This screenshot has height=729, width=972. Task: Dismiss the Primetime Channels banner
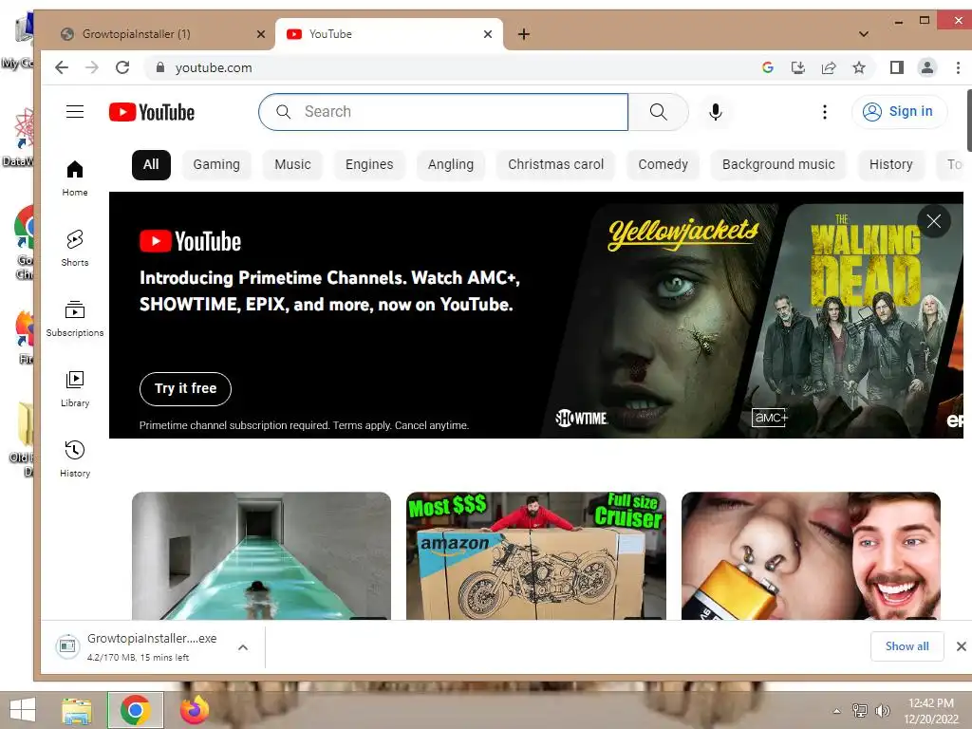coord(934,220)
